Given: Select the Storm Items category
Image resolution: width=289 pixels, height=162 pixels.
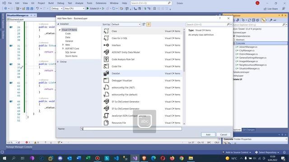Looking at the screenshot, I should pos(71,56).
